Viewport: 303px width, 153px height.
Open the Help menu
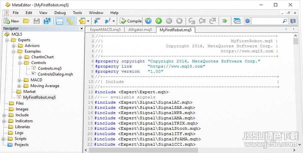[114, 13]
